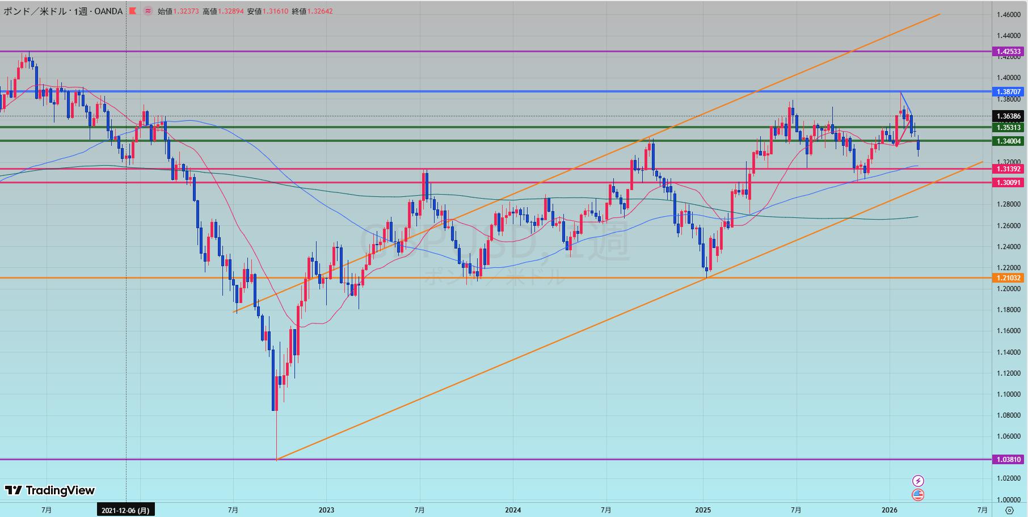Select the orange 1.21032 price label
Screen dimensions: 1028x517
(1009, 278)
